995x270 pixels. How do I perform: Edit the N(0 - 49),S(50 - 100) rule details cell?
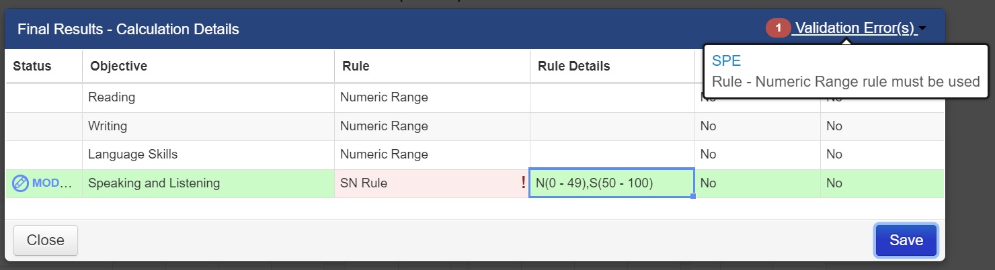612,183
